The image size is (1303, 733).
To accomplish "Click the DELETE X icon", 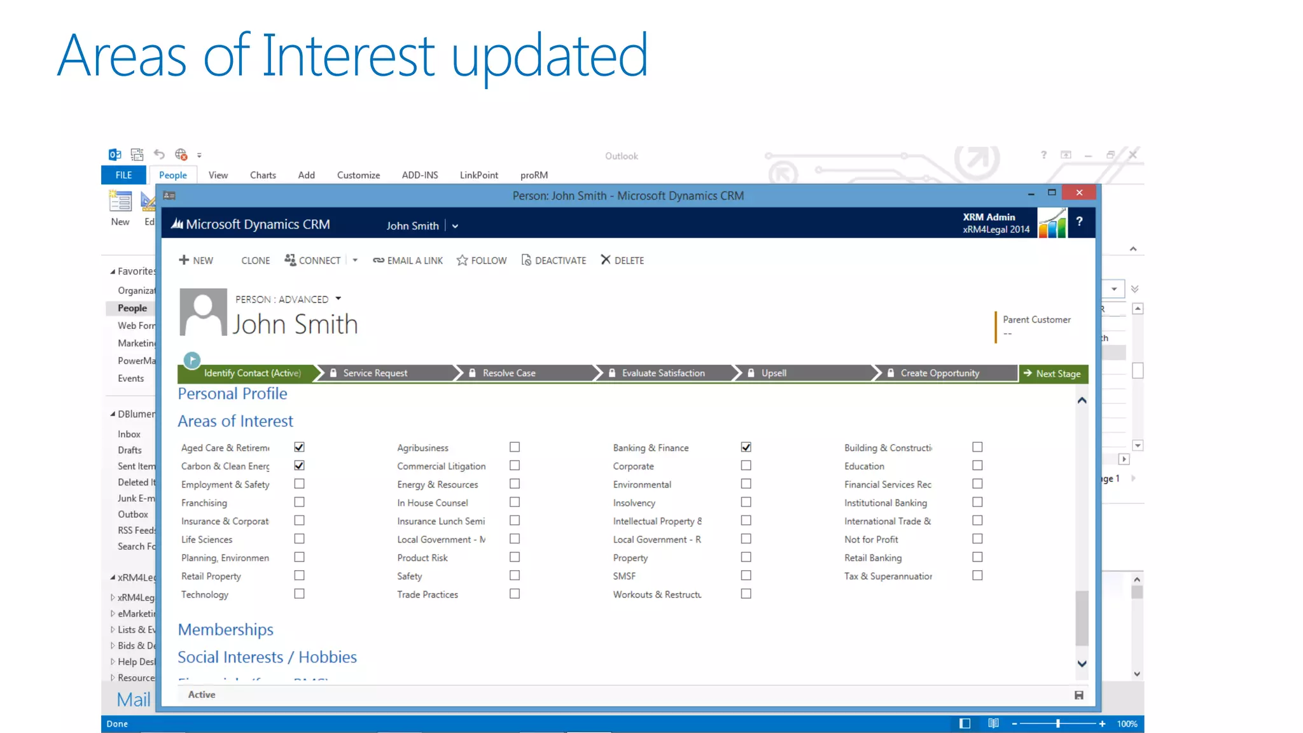I will point(606,260).
